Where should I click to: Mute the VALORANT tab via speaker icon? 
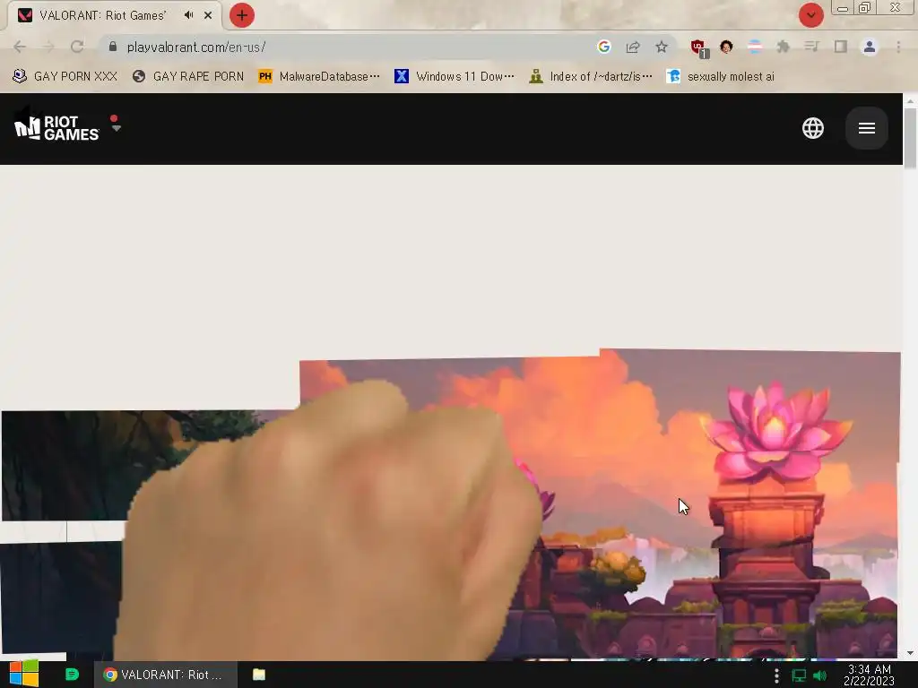pos(188,15)
